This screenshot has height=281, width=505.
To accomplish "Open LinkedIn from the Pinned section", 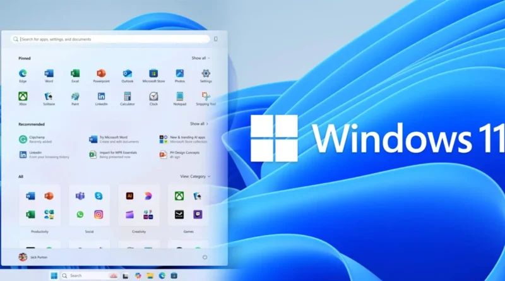I will tap(101, 99).
